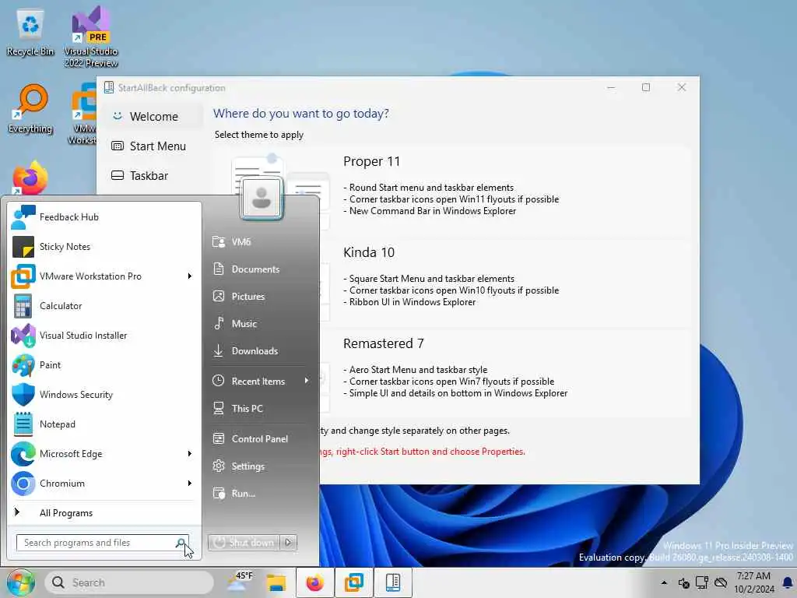The width and height of the screenshot is (797, 598).
Task: Open Visual Studio Installer
Action: coord(104,335)
